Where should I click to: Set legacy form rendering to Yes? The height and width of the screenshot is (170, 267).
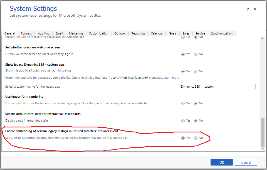click(x=183, y=104)
